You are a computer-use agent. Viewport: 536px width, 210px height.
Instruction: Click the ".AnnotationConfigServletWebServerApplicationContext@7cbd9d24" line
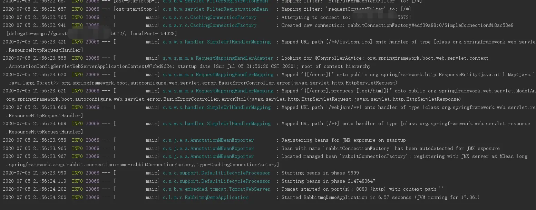click(x=188, y=66)
